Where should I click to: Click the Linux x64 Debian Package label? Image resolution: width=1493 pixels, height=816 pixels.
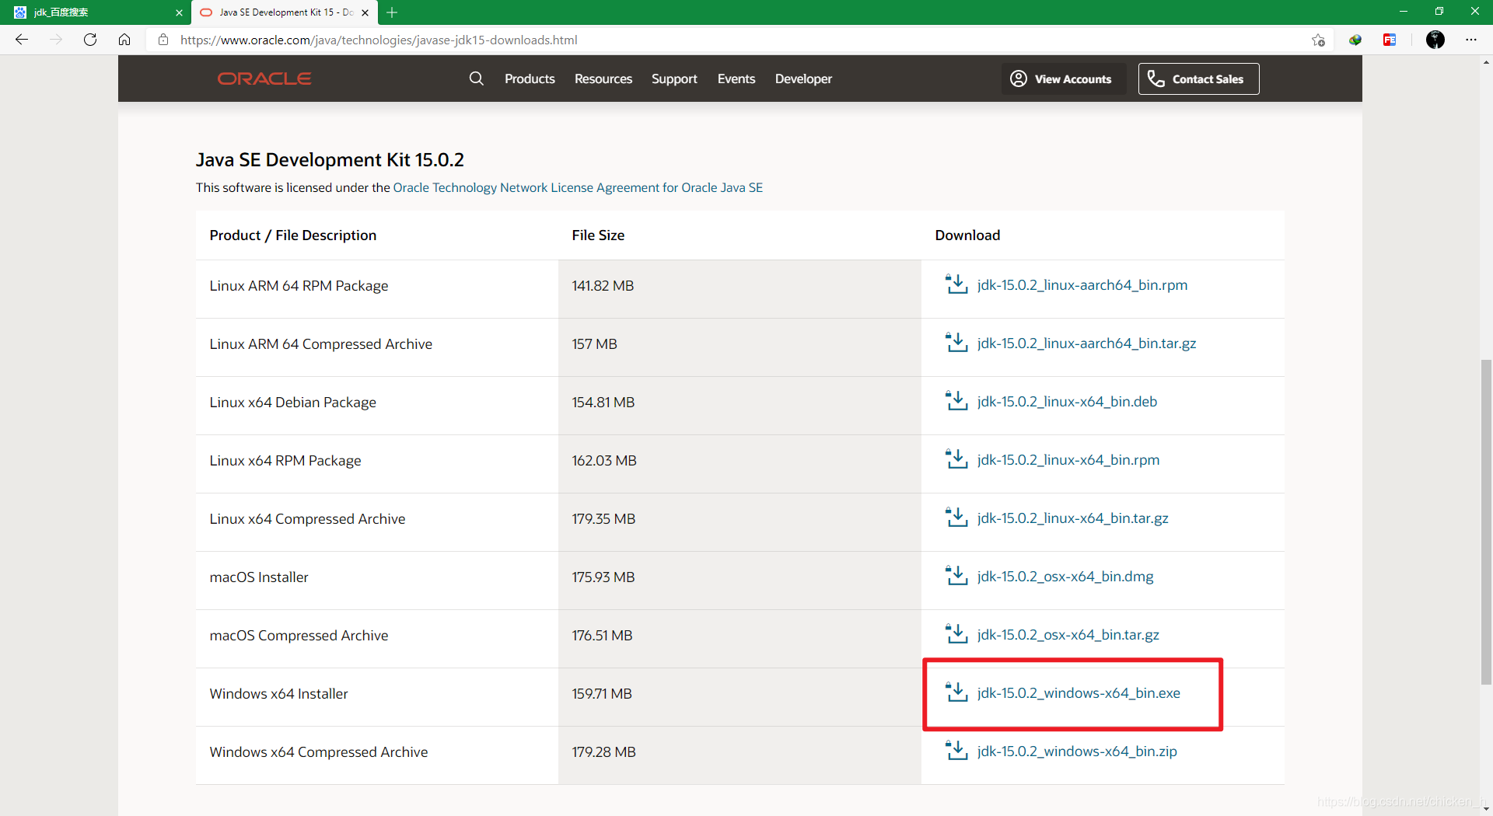pyautogui.click(x=292, y=402)
